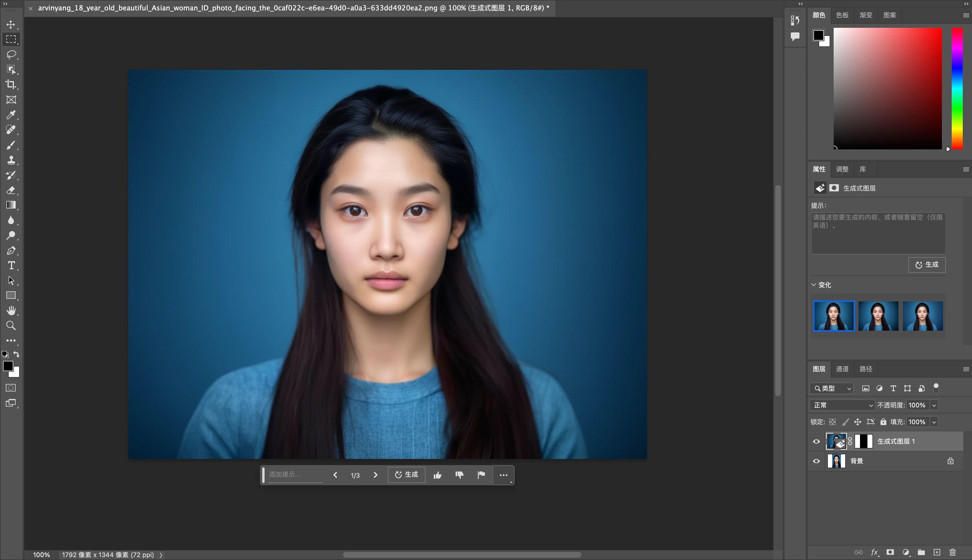
Task: Delete the selected layer via trash icon
Action: (x=952, y=552)
